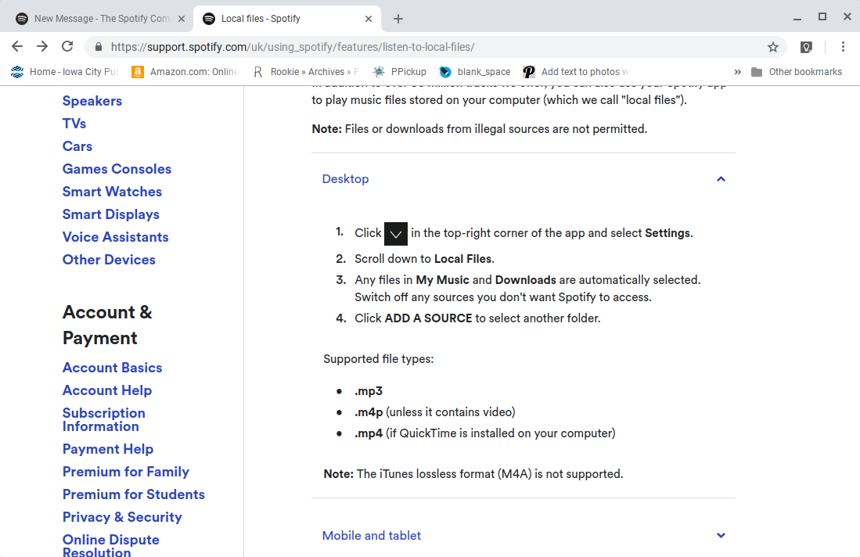
Task: Maximize the Chrome window
Action: pyautogui.click(x=822, y=17)
